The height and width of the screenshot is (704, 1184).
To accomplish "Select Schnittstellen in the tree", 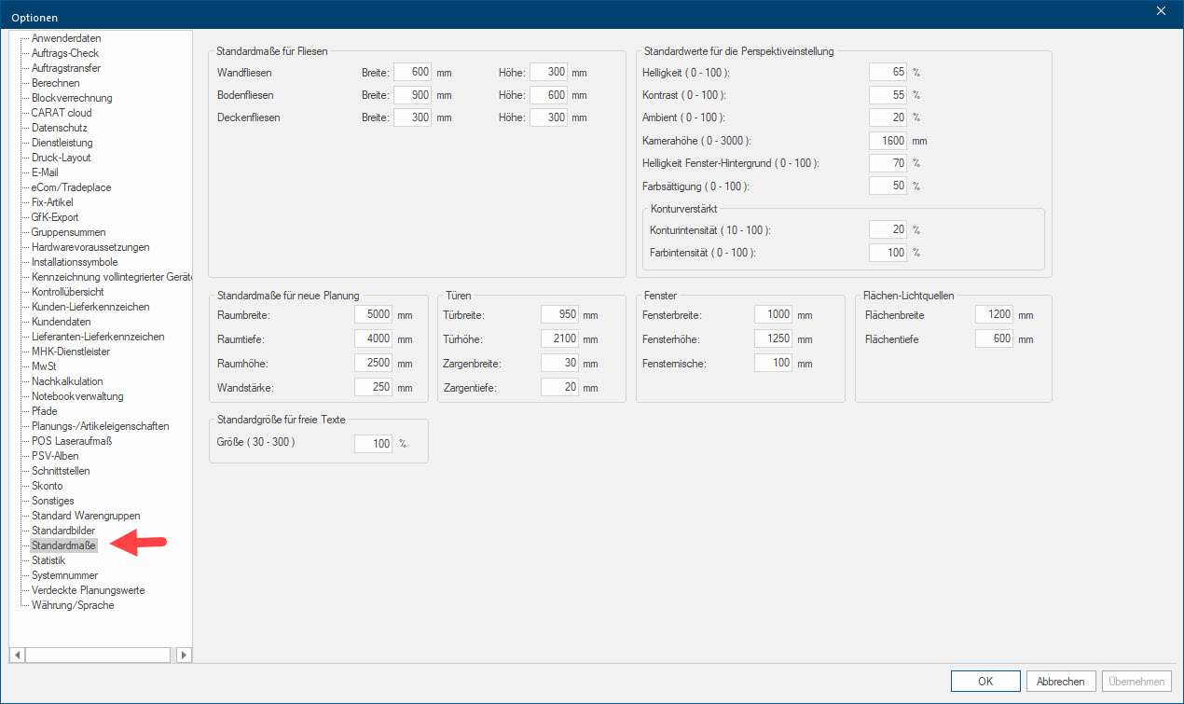I will [61, 471].
